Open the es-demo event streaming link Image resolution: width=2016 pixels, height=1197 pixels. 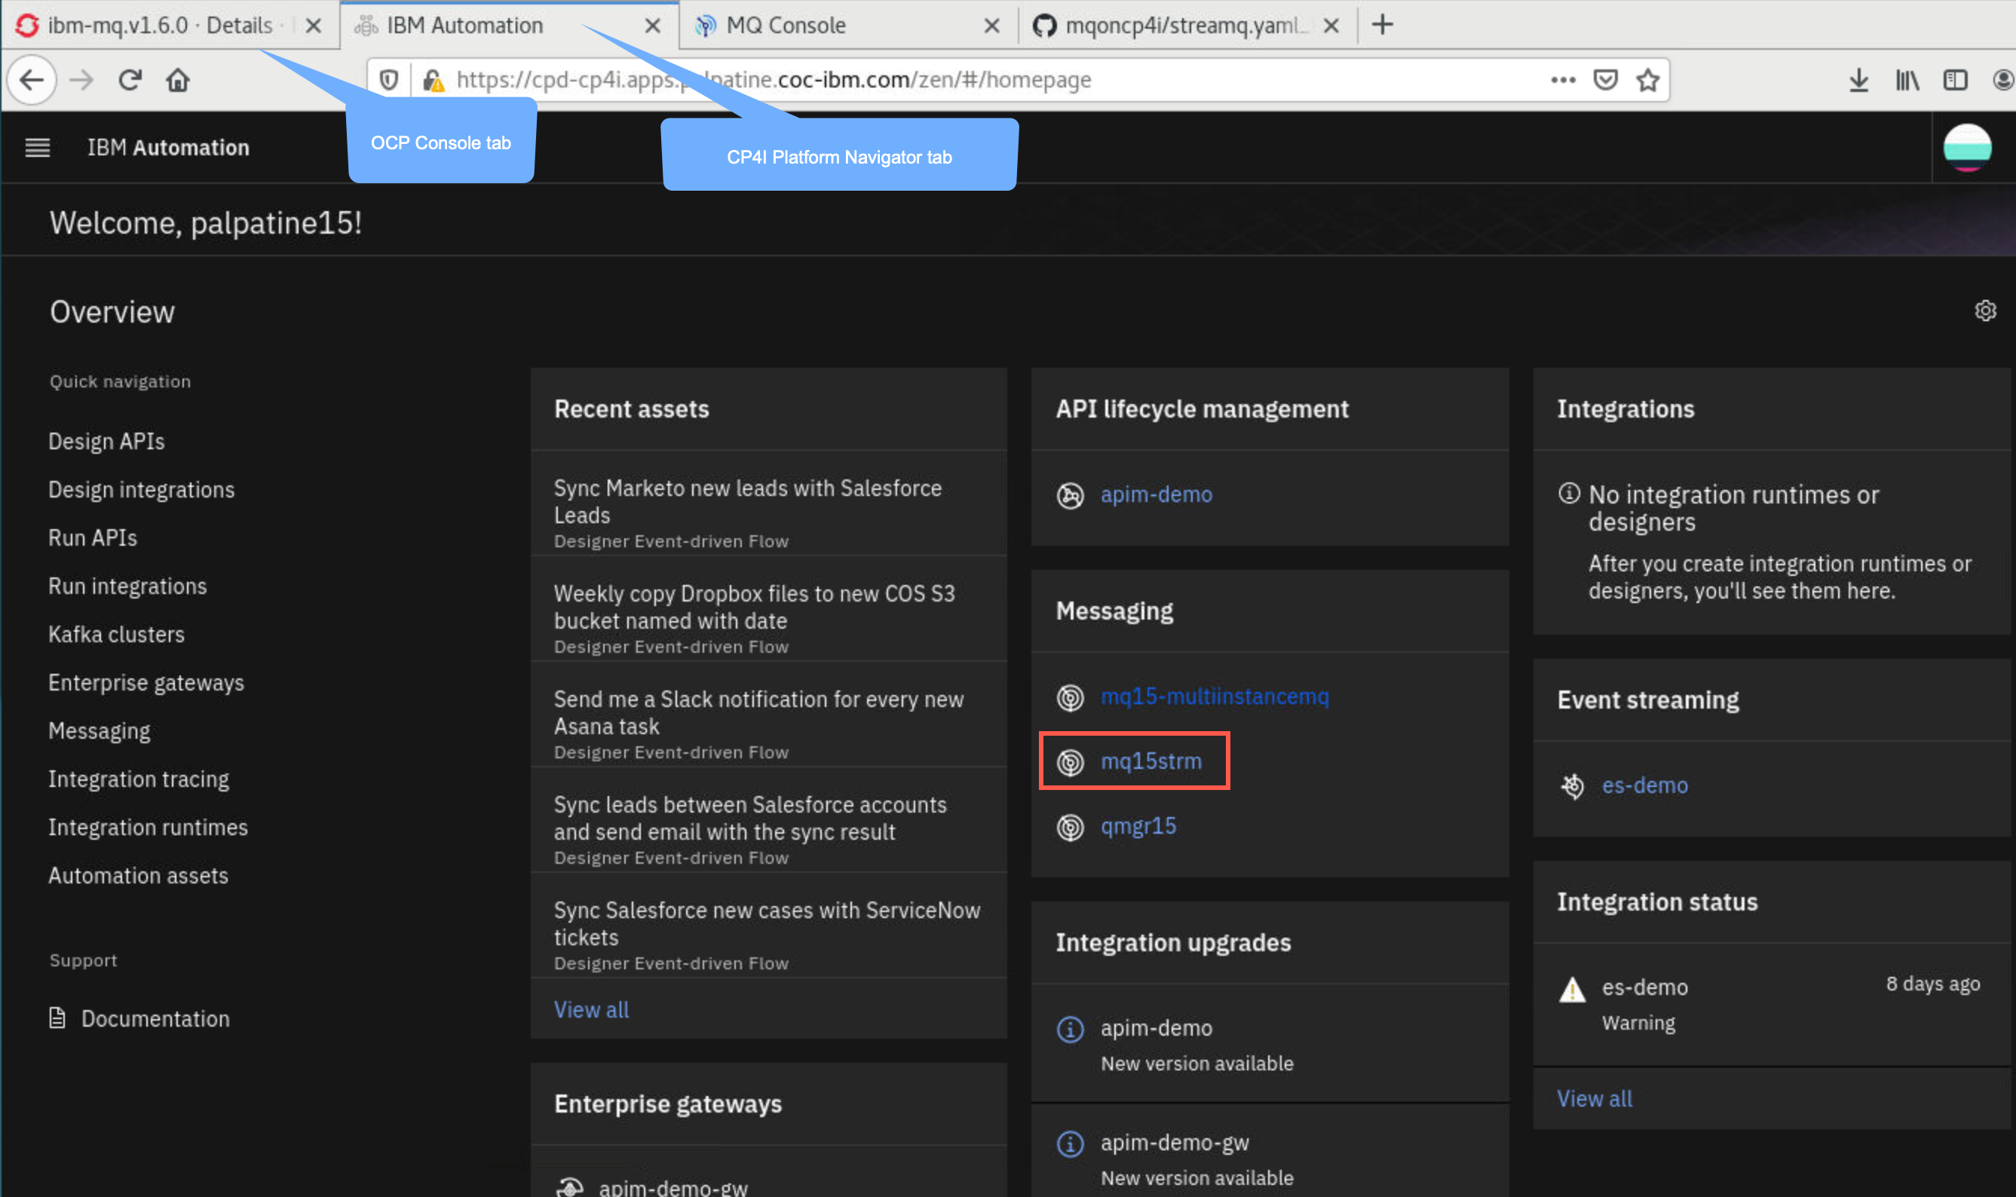(1644, 785)
